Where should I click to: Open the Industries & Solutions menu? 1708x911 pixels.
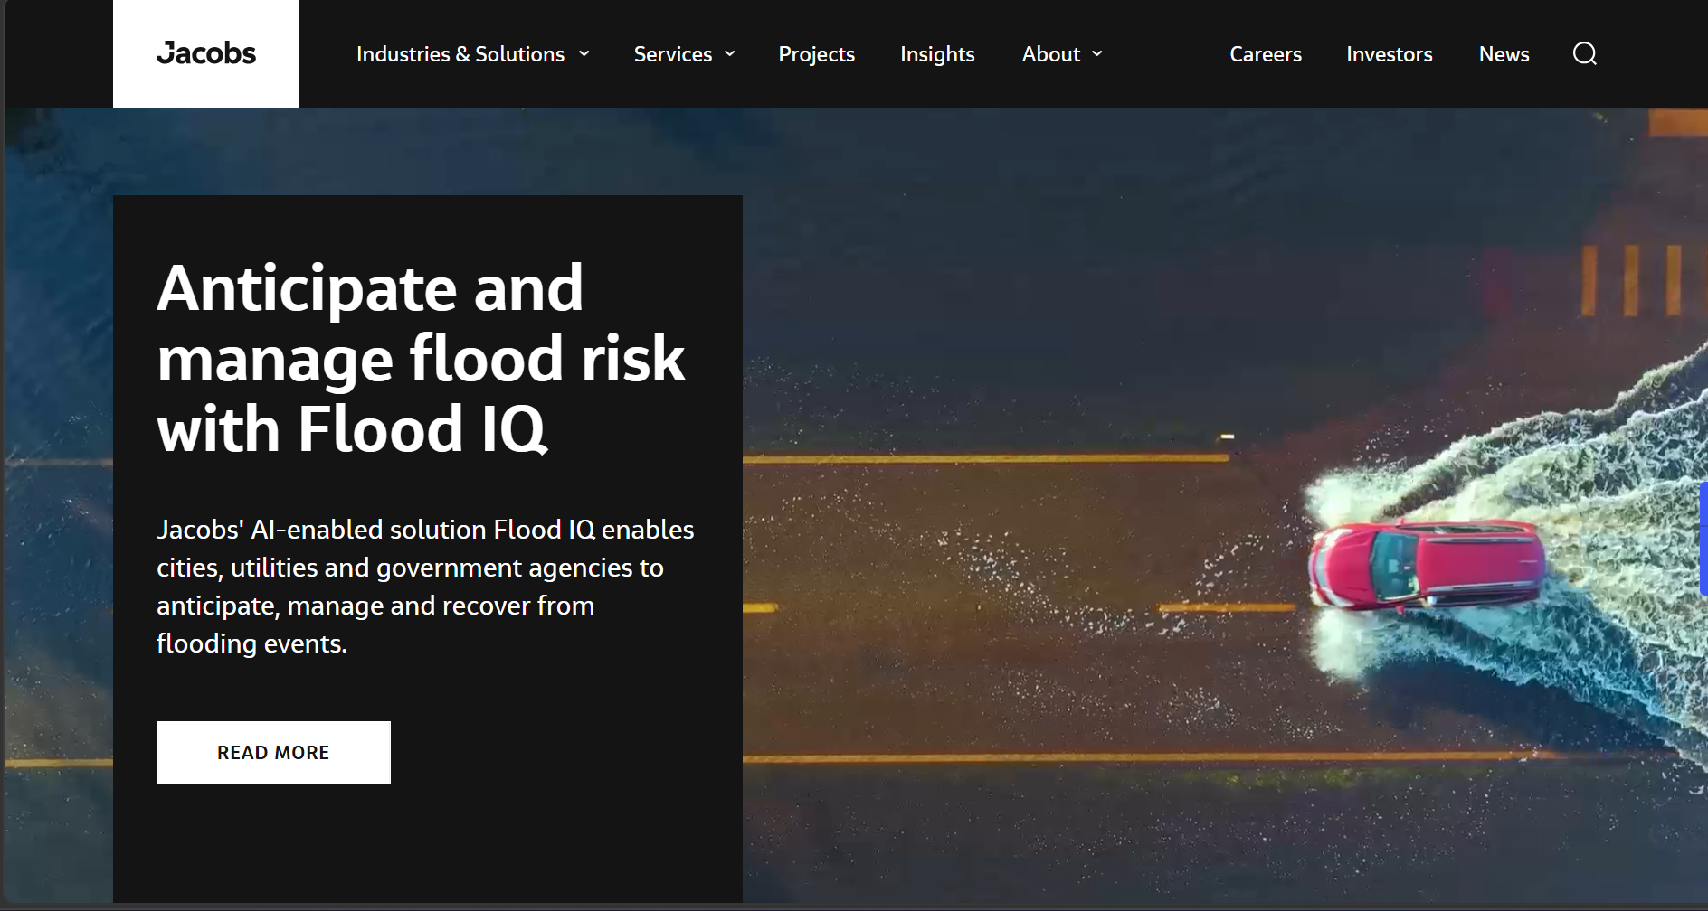[x=460, y=54]
